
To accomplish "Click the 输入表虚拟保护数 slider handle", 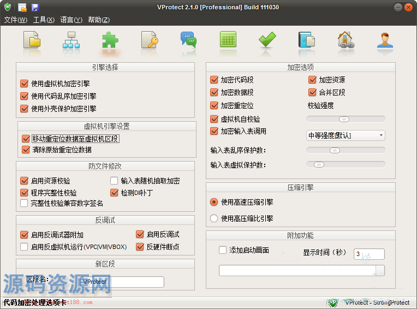I will 319,165.
